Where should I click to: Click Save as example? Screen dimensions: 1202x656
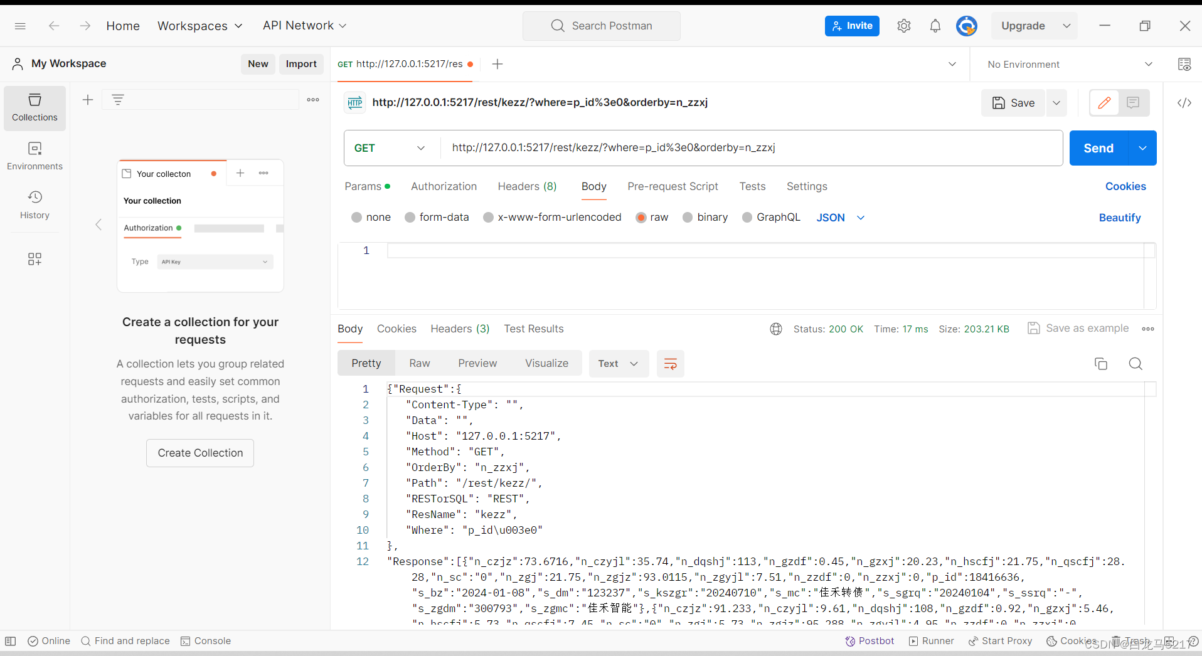tap(1078, 328)
